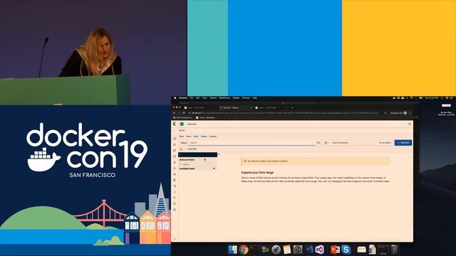
Task: Click the Last 15 minutes time range
Action: [x=340, y=143]
